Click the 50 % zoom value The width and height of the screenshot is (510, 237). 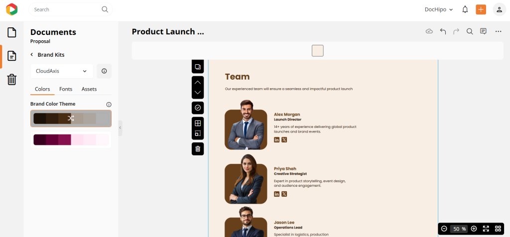(x=459, y=229)
